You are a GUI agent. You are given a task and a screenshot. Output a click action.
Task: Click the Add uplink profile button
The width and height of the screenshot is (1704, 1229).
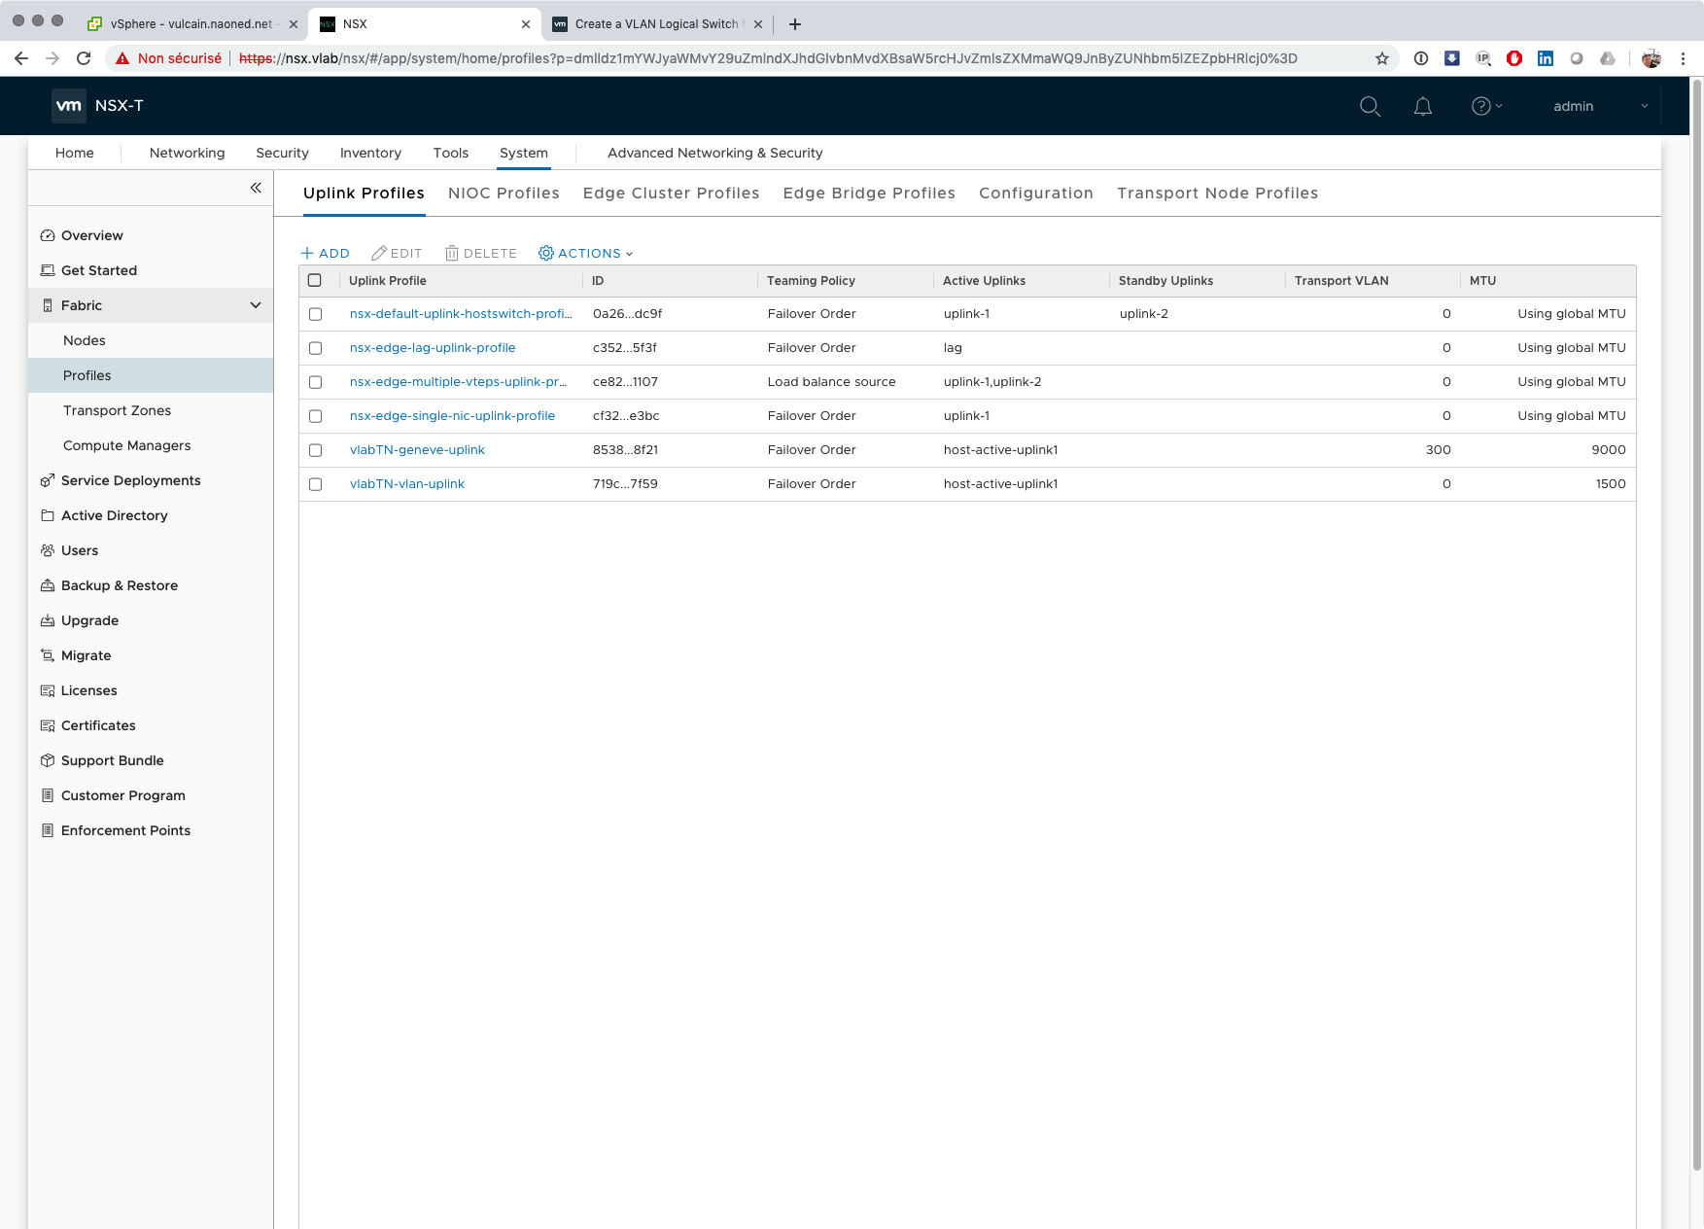(326, 253)
